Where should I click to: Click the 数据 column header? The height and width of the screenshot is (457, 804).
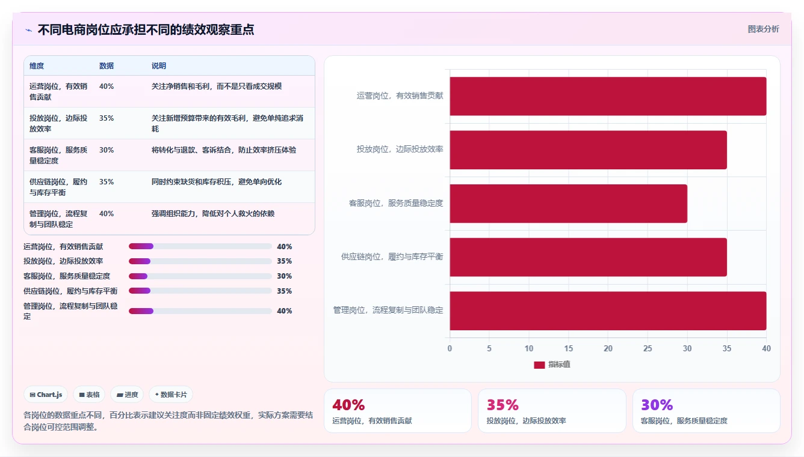[107, 66]
